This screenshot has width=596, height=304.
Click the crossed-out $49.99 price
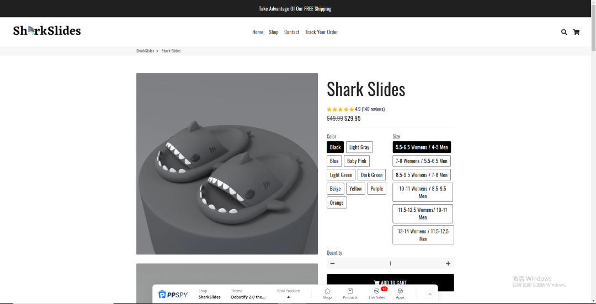[335, 119]
